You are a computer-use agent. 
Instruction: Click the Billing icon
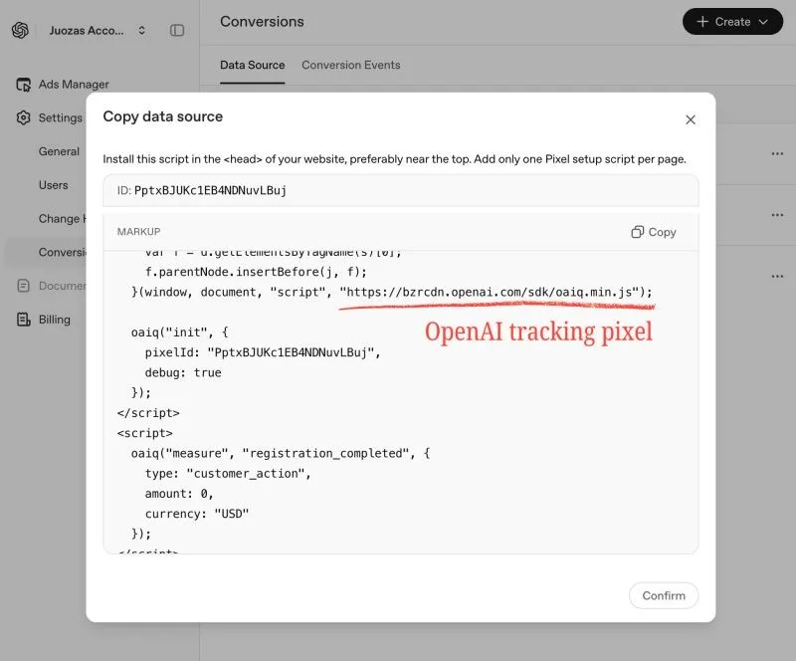tap(23, 320)
